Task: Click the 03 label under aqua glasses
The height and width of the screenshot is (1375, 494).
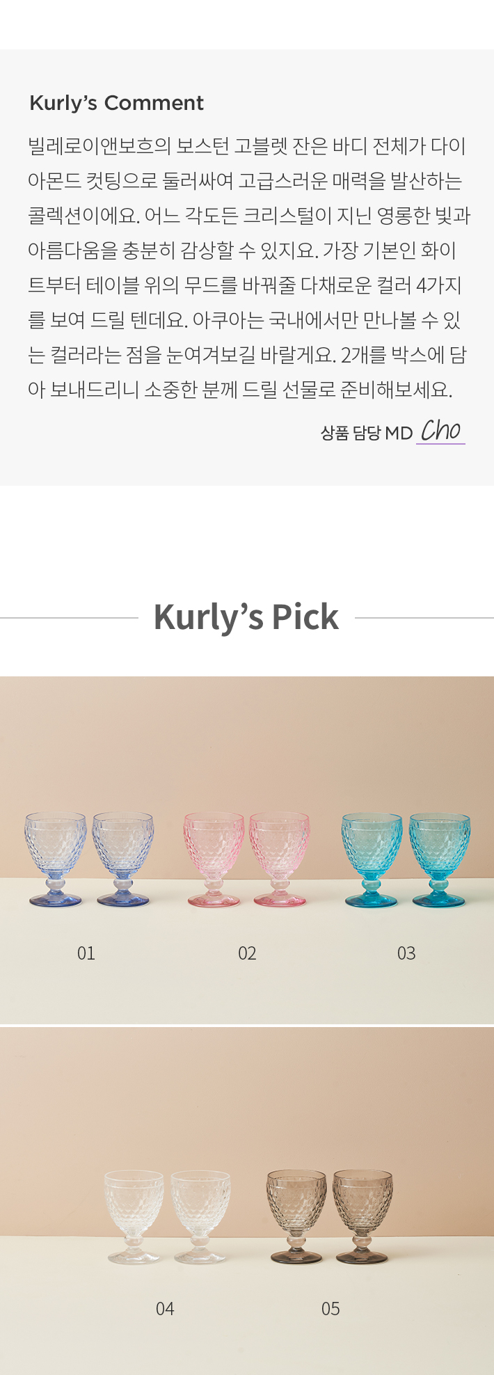Action: click(406, 953)
